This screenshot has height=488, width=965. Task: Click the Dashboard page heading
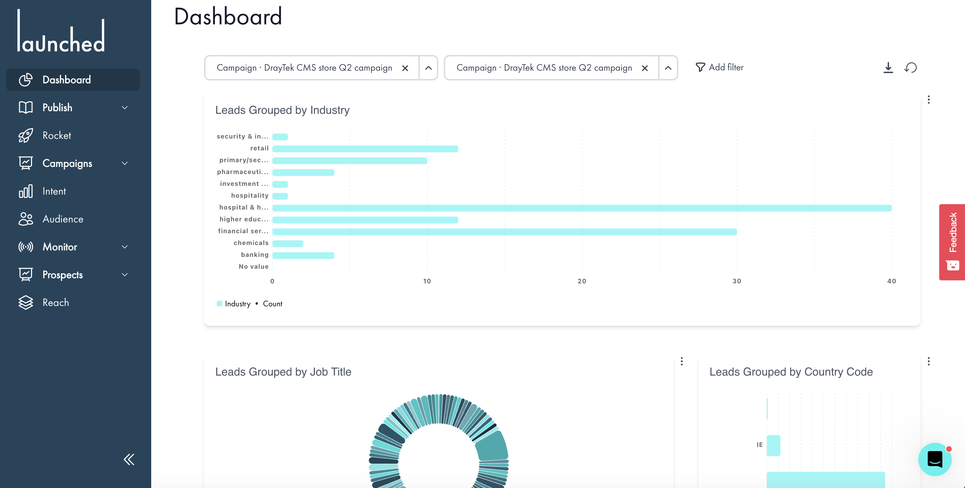[x=228, y=16]
